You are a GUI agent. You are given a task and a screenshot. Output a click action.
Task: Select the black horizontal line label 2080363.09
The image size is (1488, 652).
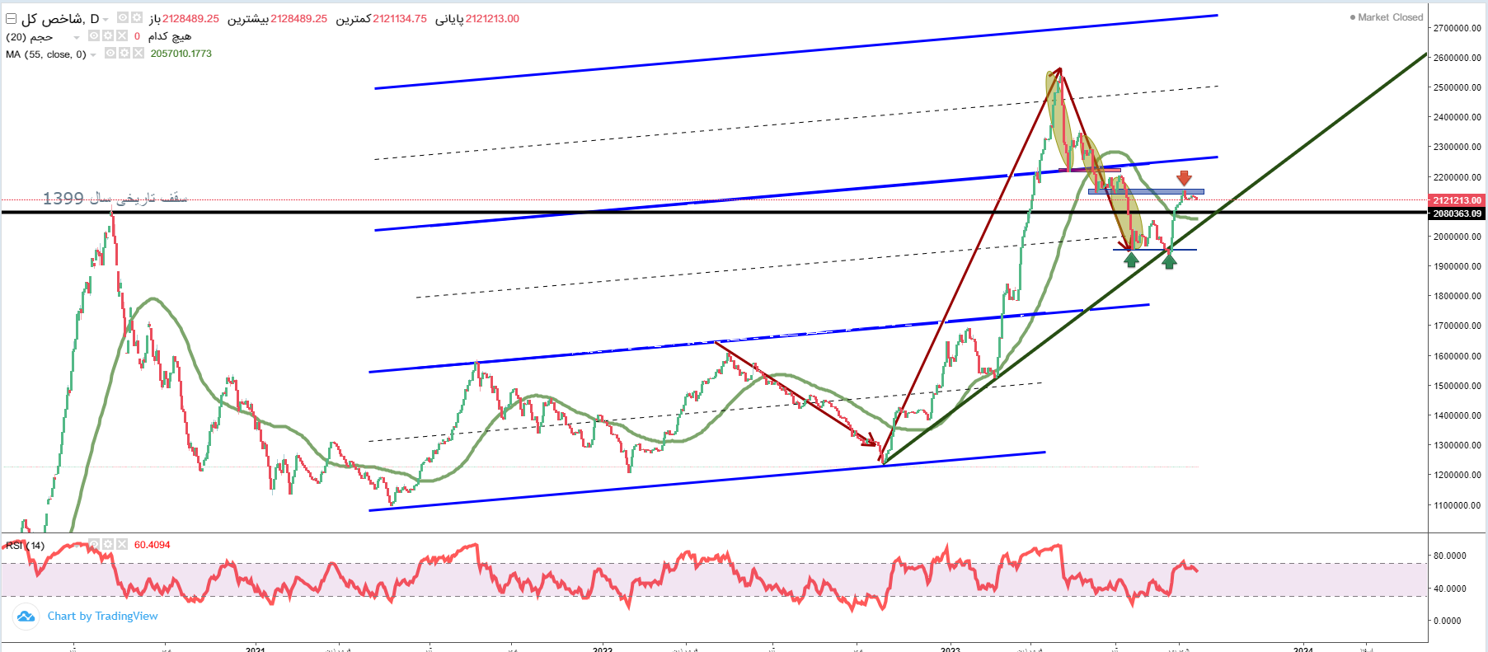point(1457,213)
